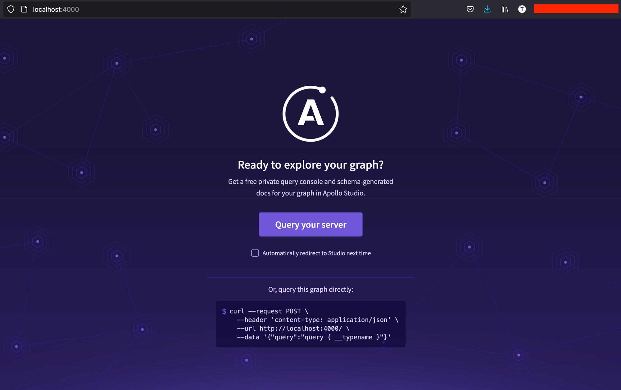The image size is (621, 390).
Task: Click the network graph node bottom-left
Action: 17,347
